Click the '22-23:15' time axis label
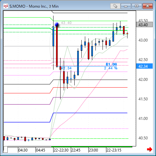Screen dimensions: 156x156 114,150
